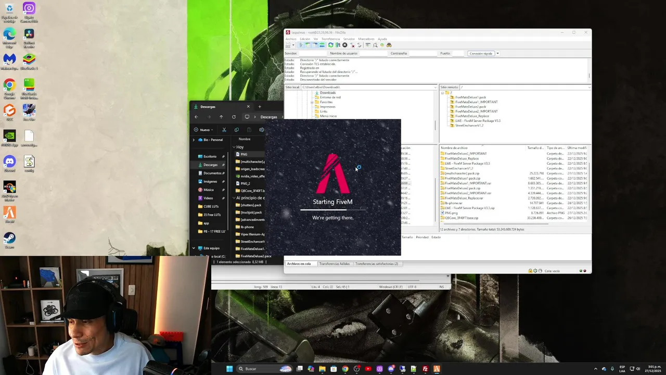Open Steam desktop shortcut

pos(9,240)
